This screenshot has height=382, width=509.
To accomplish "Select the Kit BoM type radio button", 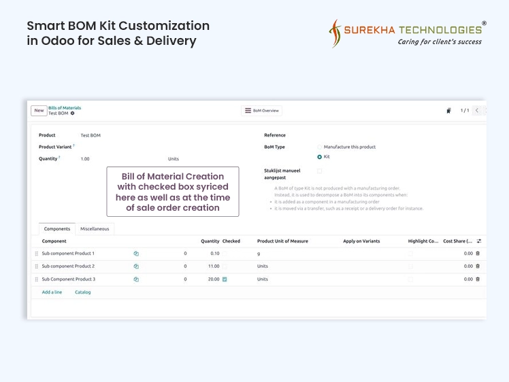I will point(320,157).
